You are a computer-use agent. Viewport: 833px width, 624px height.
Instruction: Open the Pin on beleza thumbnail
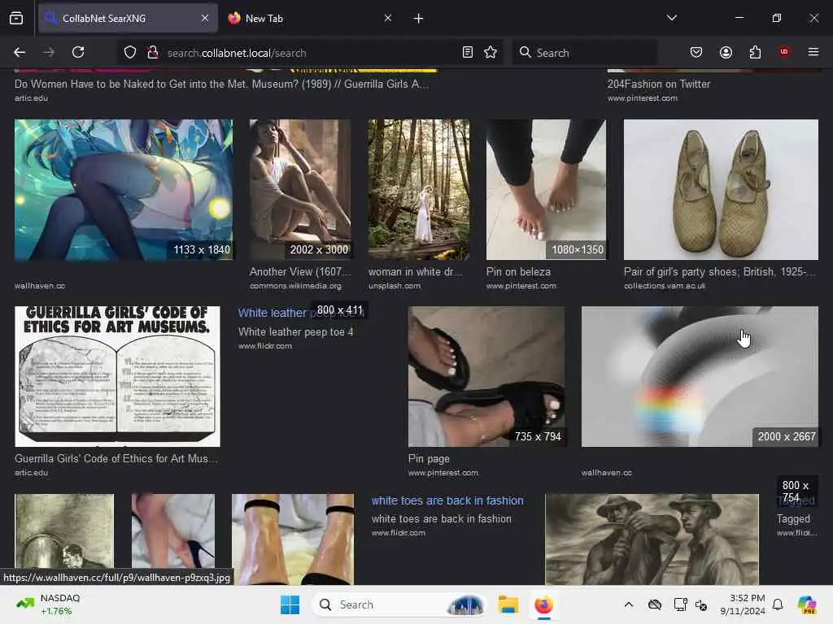point(546,190)
